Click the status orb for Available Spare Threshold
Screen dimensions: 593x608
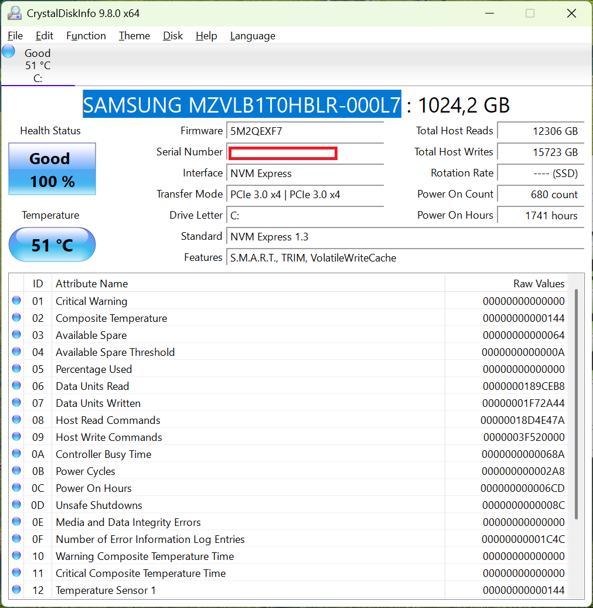tap(16, 351)
